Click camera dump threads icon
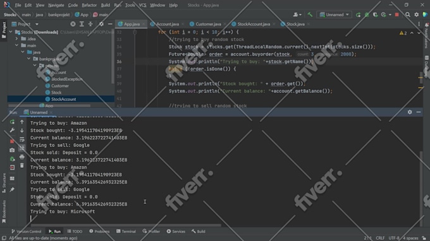 [12, 150]
